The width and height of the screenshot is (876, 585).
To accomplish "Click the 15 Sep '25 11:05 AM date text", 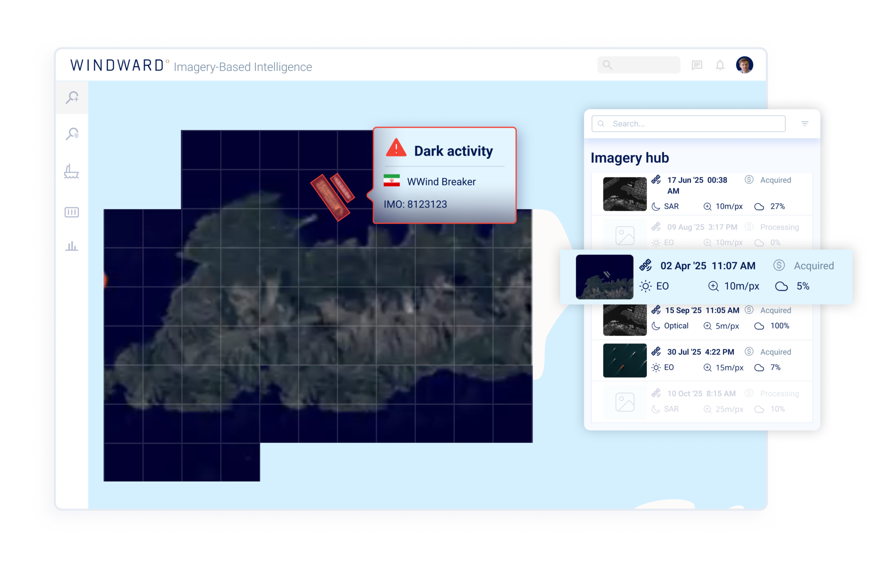I will point(702,310).
